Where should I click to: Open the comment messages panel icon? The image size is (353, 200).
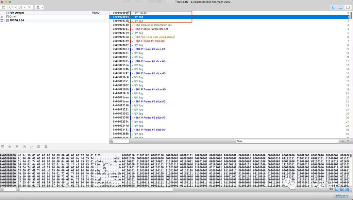tap(39, 147)
